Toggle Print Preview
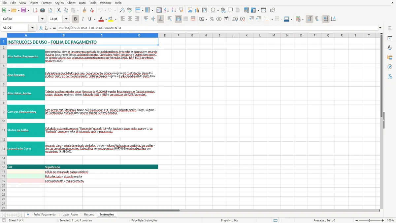 click(x=50, y=10)
